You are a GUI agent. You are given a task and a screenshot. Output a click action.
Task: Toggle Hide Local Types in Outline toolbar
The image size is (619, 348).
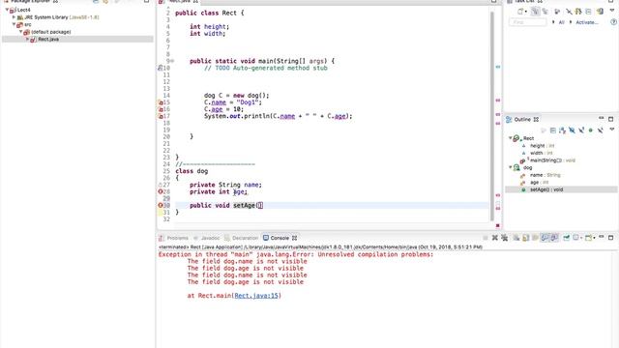[600, 130]
